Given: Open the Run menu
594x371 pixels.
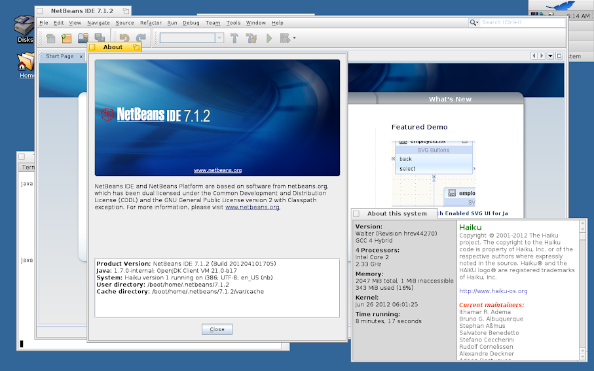Looking at the screenshot, I should click(x=172, y=23).
